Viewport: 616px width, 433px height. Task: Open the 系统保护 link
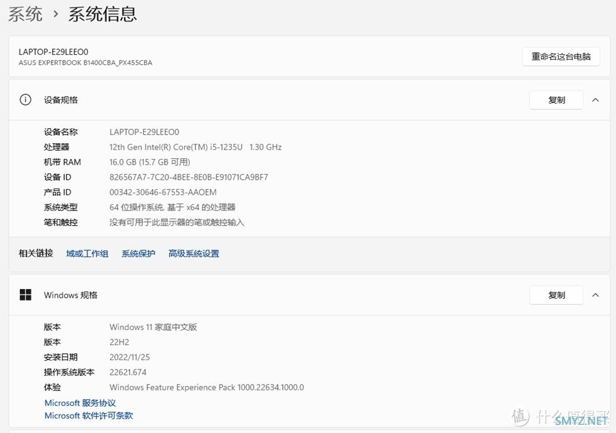(138, 253)
